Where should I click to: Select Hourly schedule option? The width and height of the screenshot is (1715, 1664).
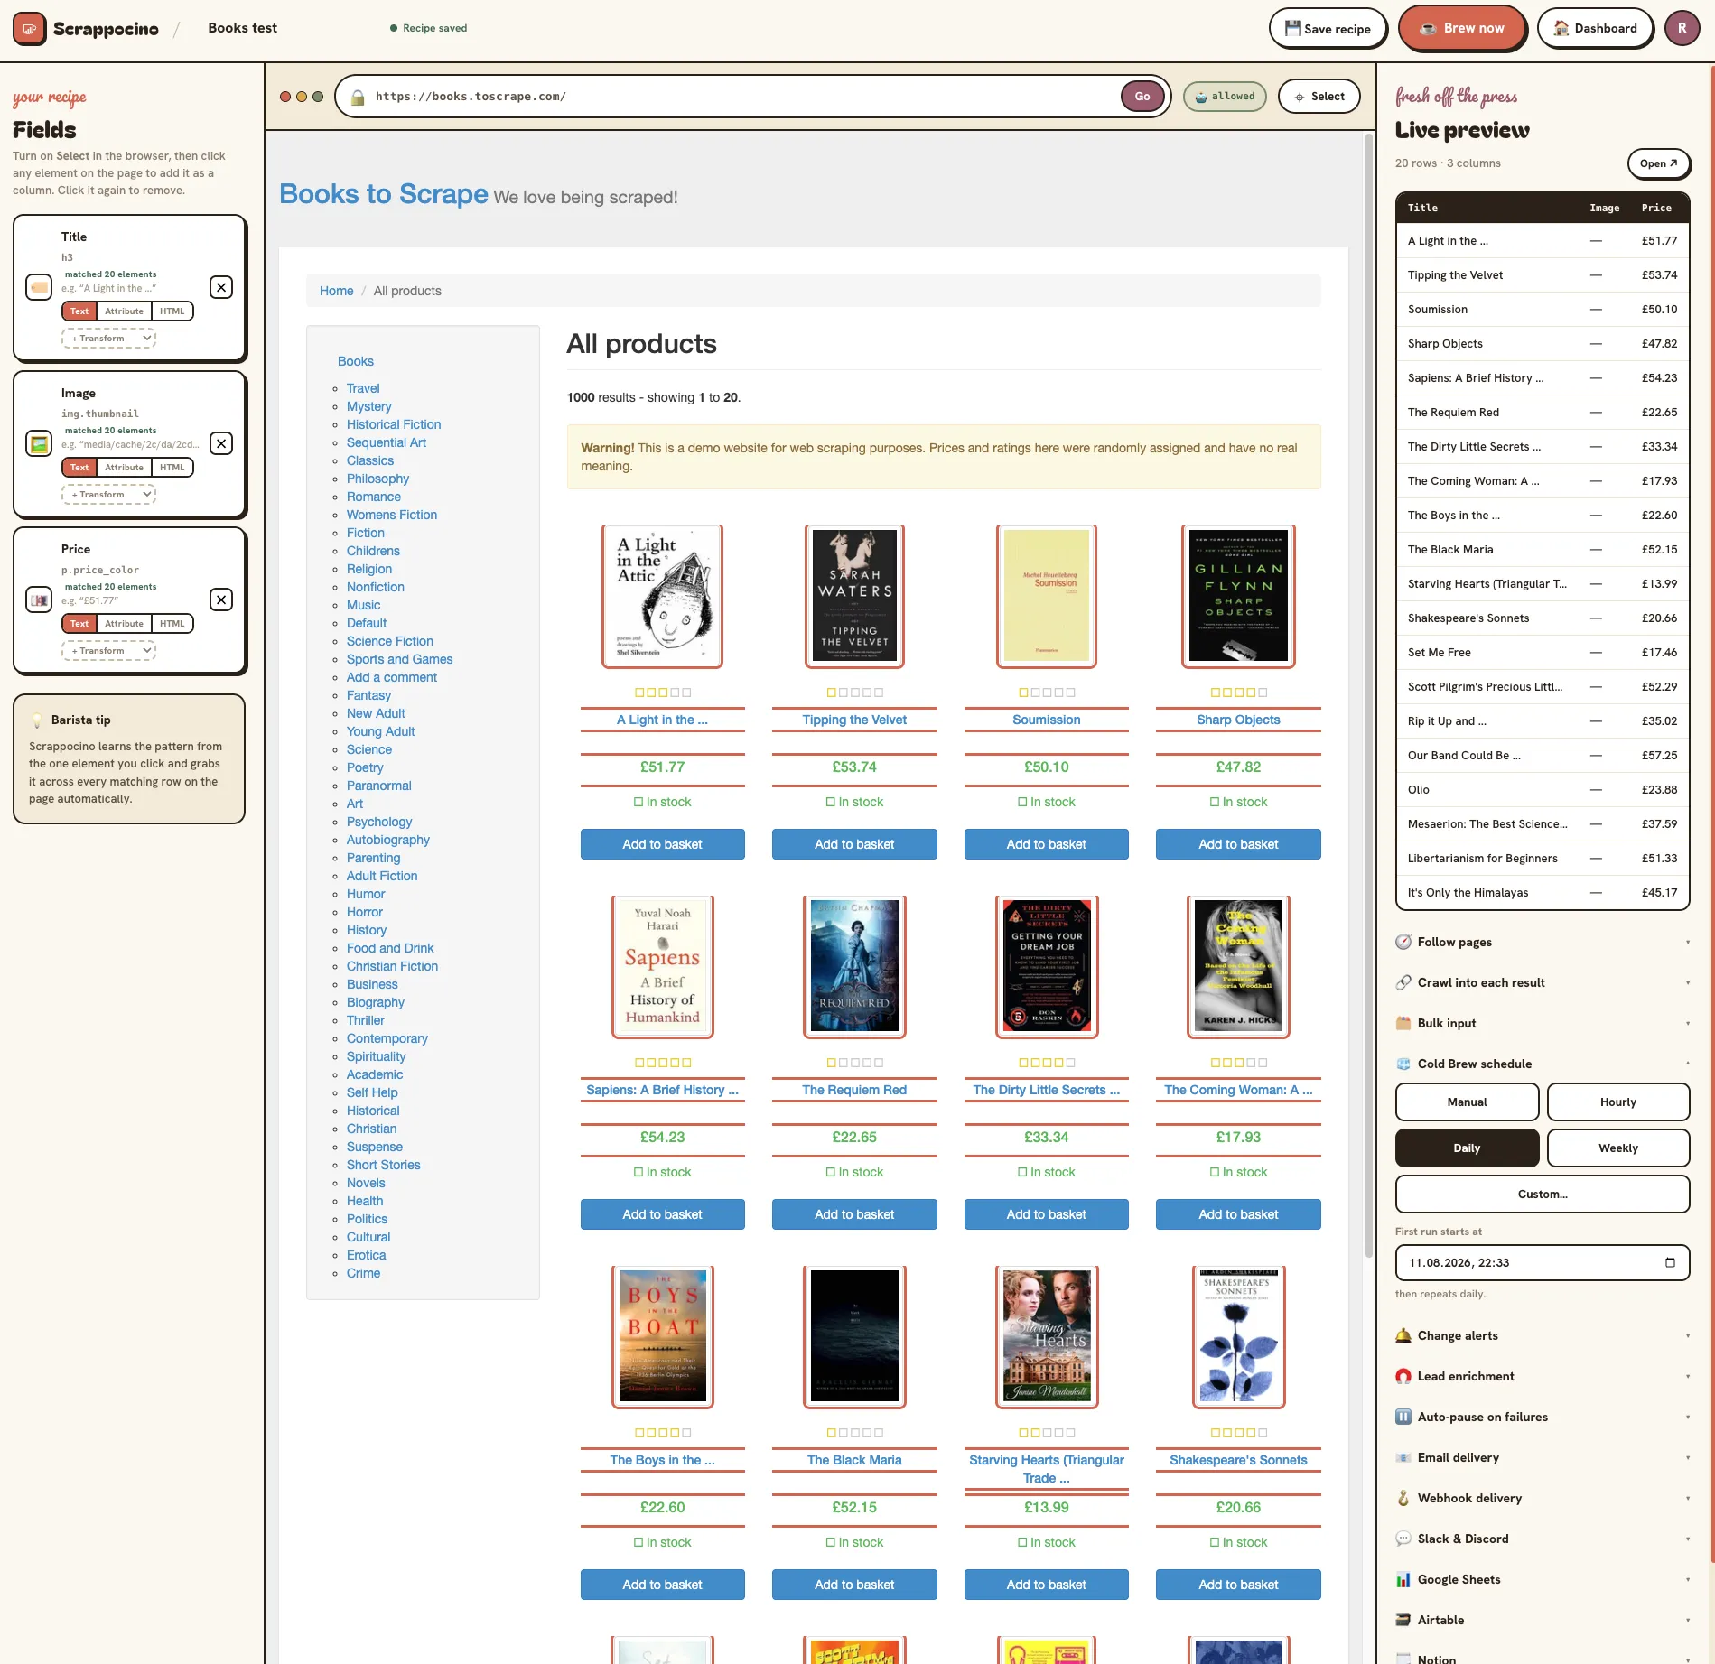click(1618, 1102)
